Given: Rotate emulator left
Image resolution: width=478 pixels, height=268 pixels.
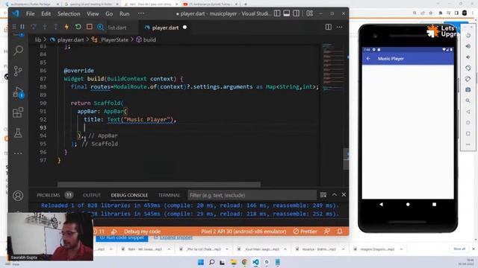Looking at the screenshot, I should point(468,68).
